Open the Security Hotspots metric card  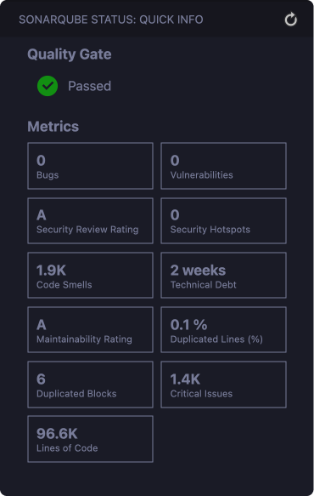(x=224, y=221)
